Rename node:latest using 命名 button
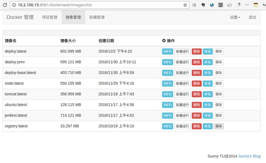This screenshot has width=266, height=163. click(208, 83)
